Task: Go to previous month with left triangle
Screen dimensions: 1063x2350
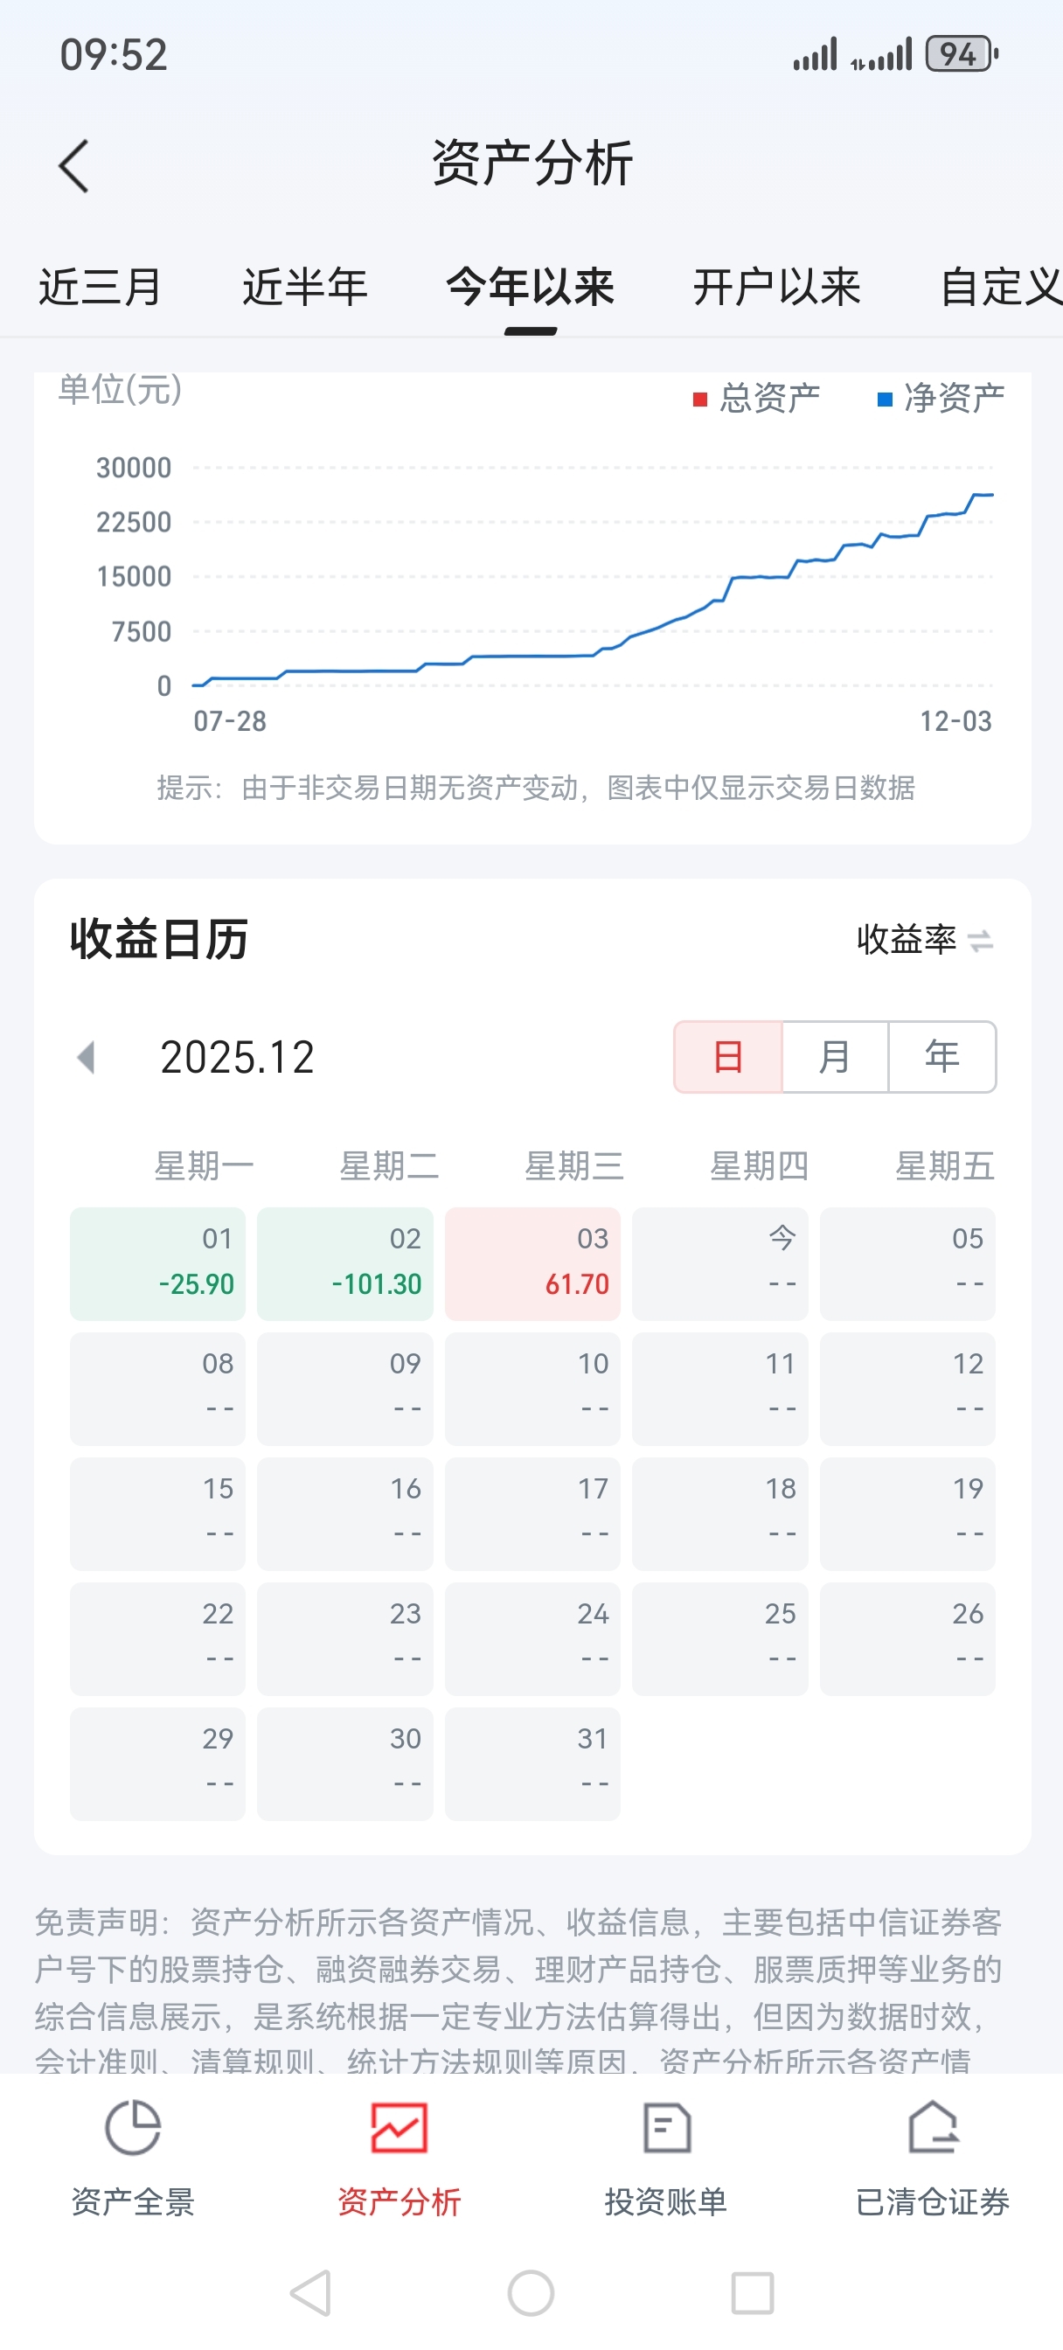Action: pos(87,1057)
